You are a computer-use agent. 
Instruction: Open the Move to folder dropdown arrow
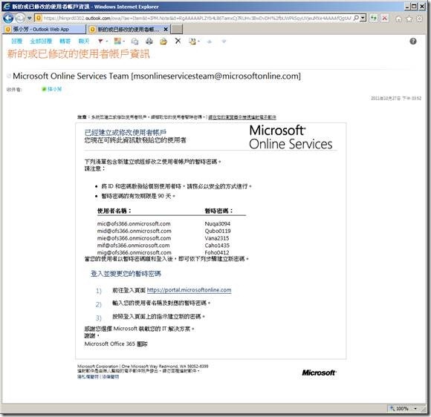click(x=198, y=42)
